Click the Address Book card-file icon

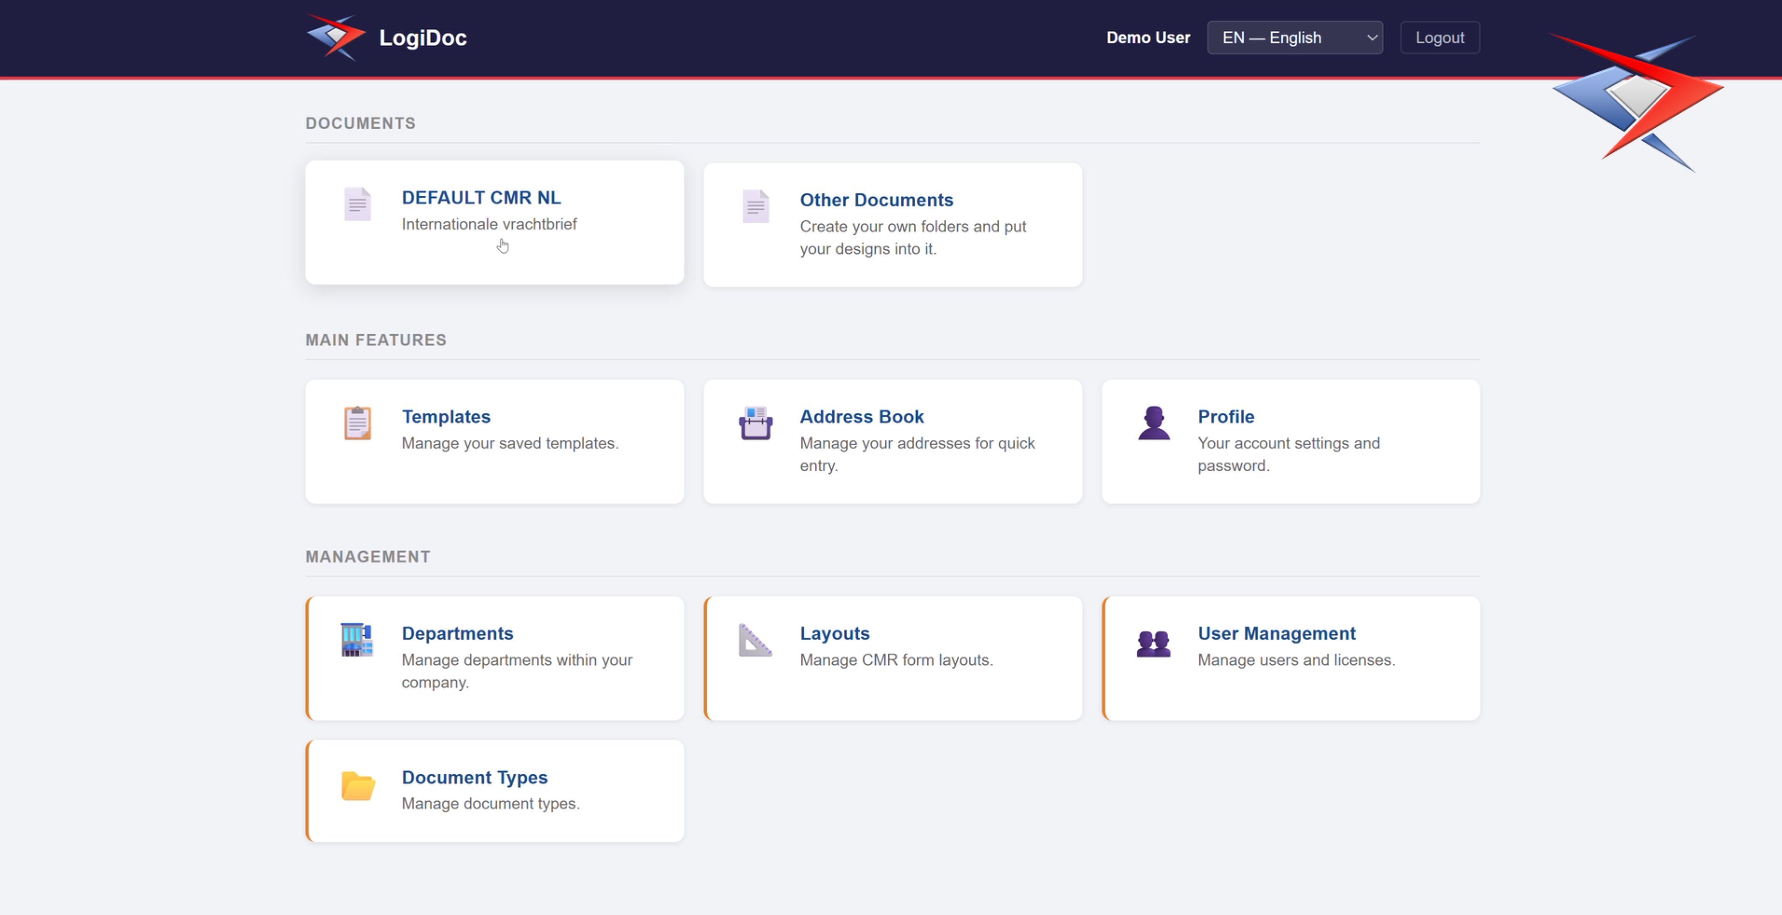(755, 423)
